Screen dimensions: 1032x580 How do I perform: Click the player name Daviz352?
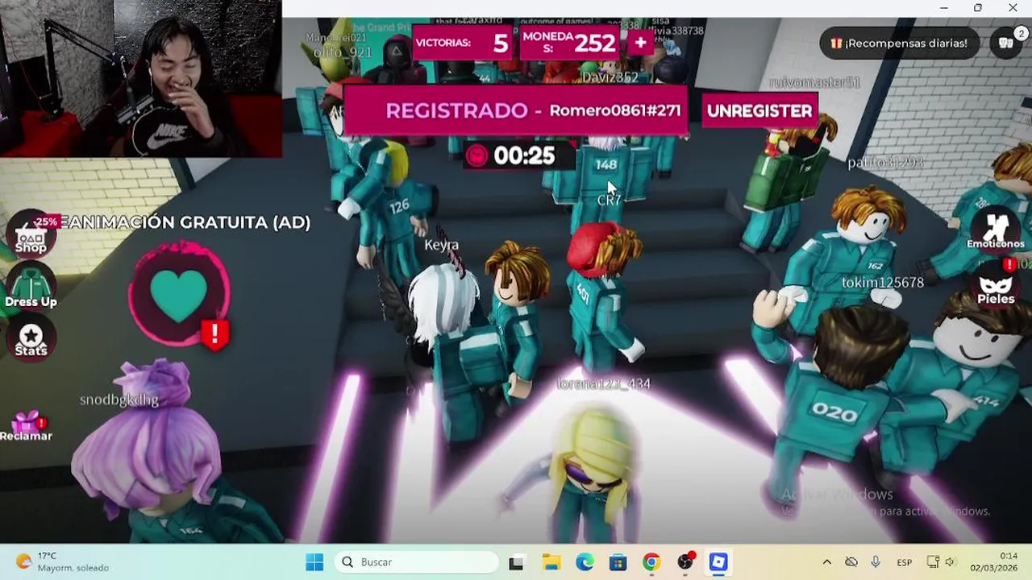click(x=610, y=77)
